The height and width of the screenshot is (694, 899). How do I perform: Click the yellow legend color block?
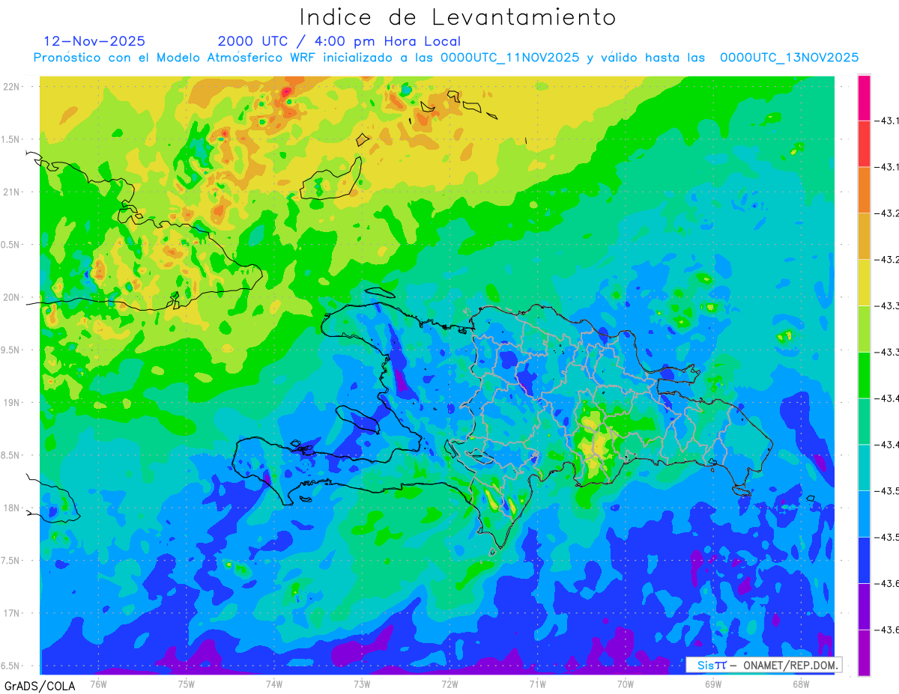click(864, 283)
